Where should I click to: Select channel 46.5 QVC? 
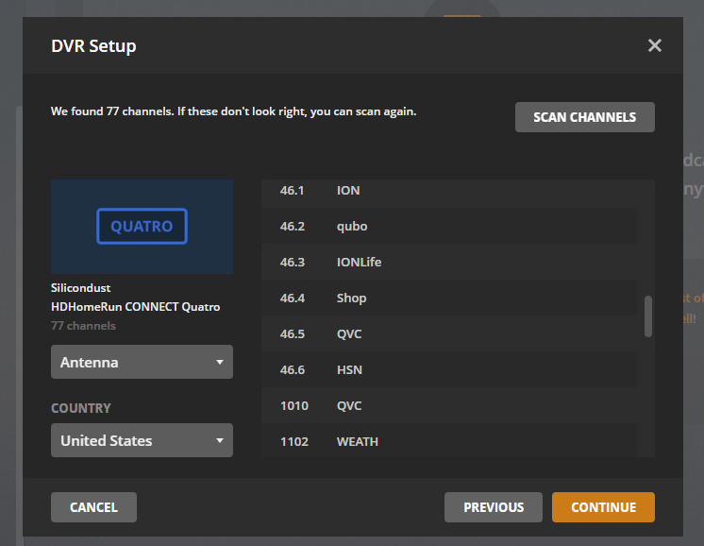tap(448, 333)
